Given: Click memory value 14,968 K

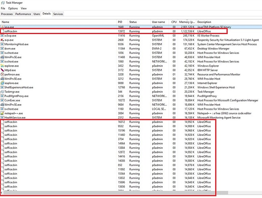Looking at the screenshot, I should (x=189, y=131).
